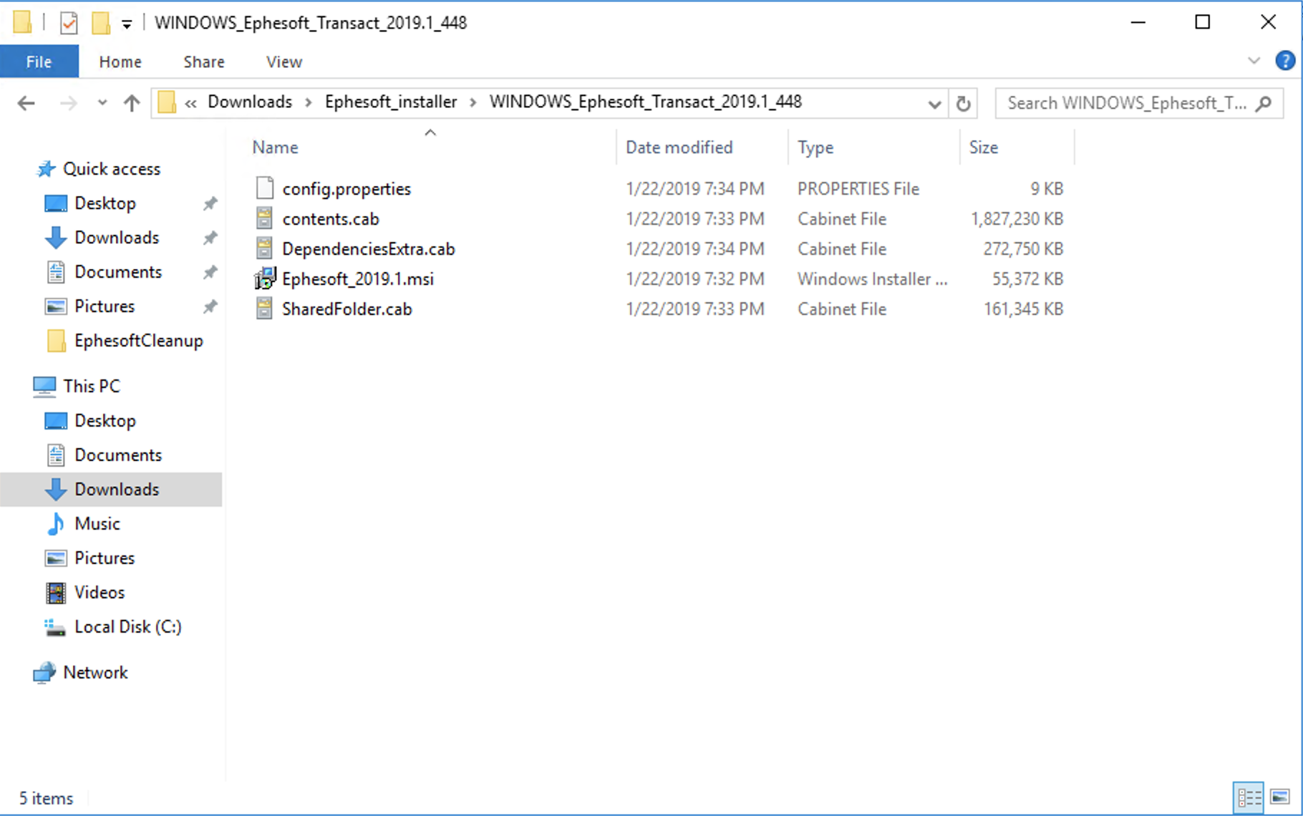The image size is (1303, 816).
Task: Open Local Disk (C:)
Action: coord(128,627)
